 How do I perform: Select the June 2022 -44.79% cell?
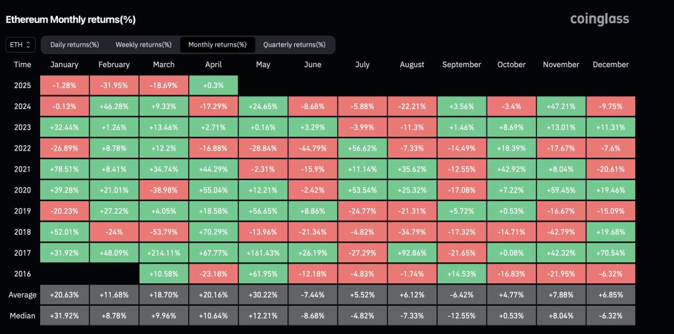point(313,149)
